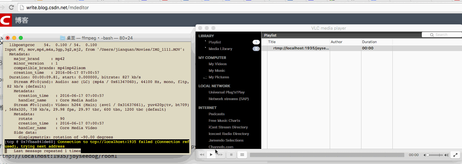Click the terminal 'Input #0' file line
This screenshot has width=462, height=164.
click(x=94, y=49)
